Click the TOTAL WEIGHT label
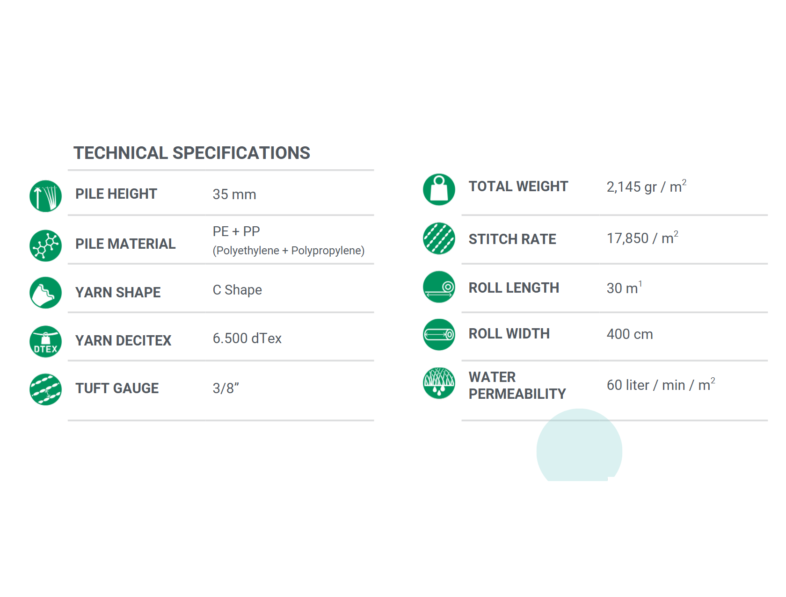 click(518, 187)
